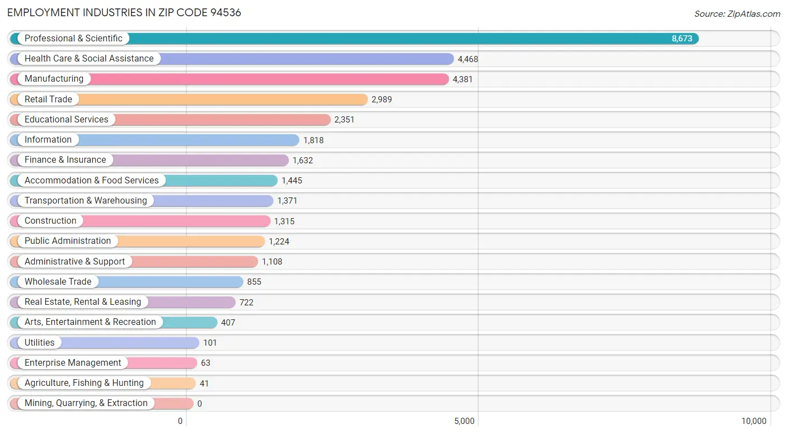Click the Public Administration label
The height and width of the screenshot is (434, 787).
click(68, 241)
